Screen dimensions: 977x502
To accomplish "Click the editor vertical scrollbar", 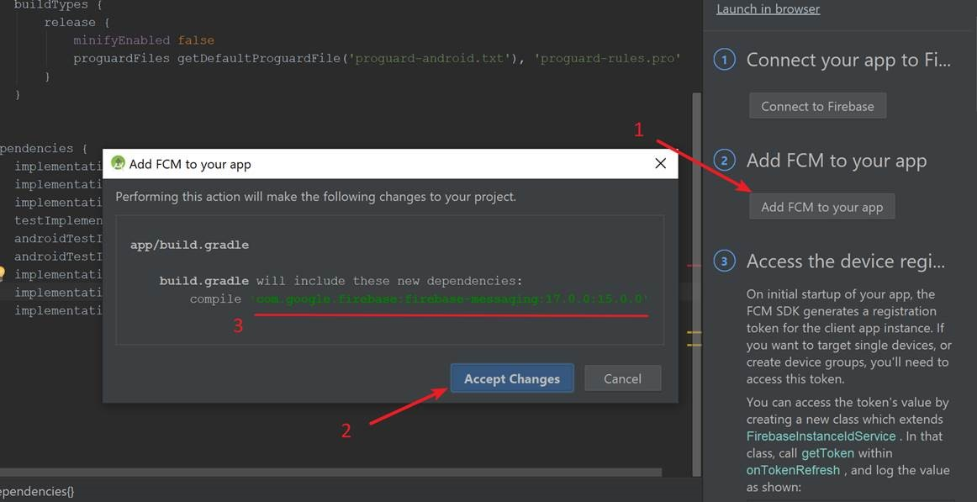I will (695, 252).
